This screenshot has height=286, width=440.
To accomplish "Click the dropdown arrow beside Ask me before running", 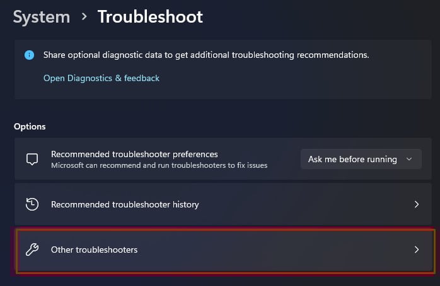I will point(409,159).
